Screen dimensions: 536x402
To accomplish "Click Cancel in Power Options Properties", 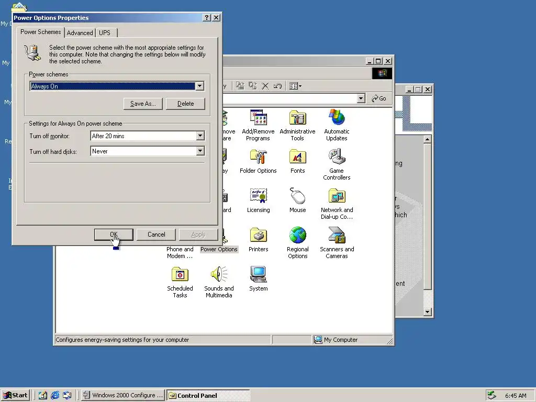I will 156,234.
